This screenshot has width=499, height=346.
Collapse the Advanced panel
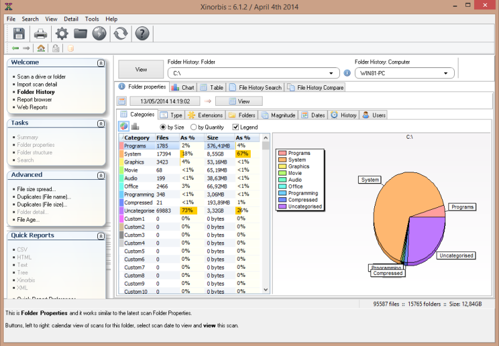[x=101, y=175]
